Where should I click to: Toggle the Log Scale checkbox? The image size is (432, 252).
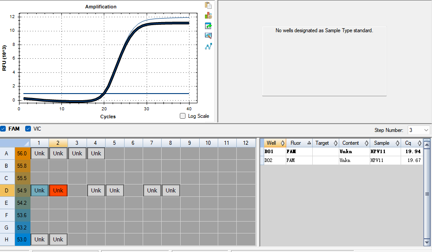[x=183, y=116]
